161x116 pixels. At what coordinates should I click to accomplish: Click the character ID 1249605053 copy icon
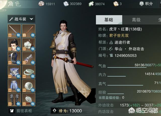pos(111,55)
